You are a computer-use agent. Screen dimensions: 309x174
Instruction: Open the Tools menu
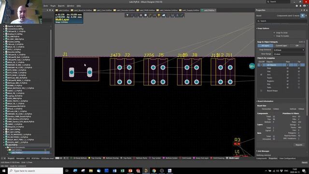(45, 6)
